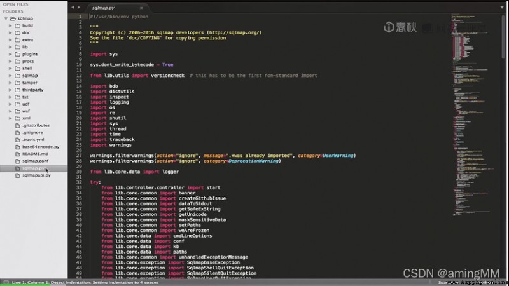
Task: Click line number 8 in gutter
Action: pos(80,54)
